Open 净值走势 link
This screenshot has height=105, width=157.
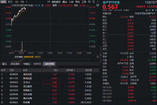[107, 13]
